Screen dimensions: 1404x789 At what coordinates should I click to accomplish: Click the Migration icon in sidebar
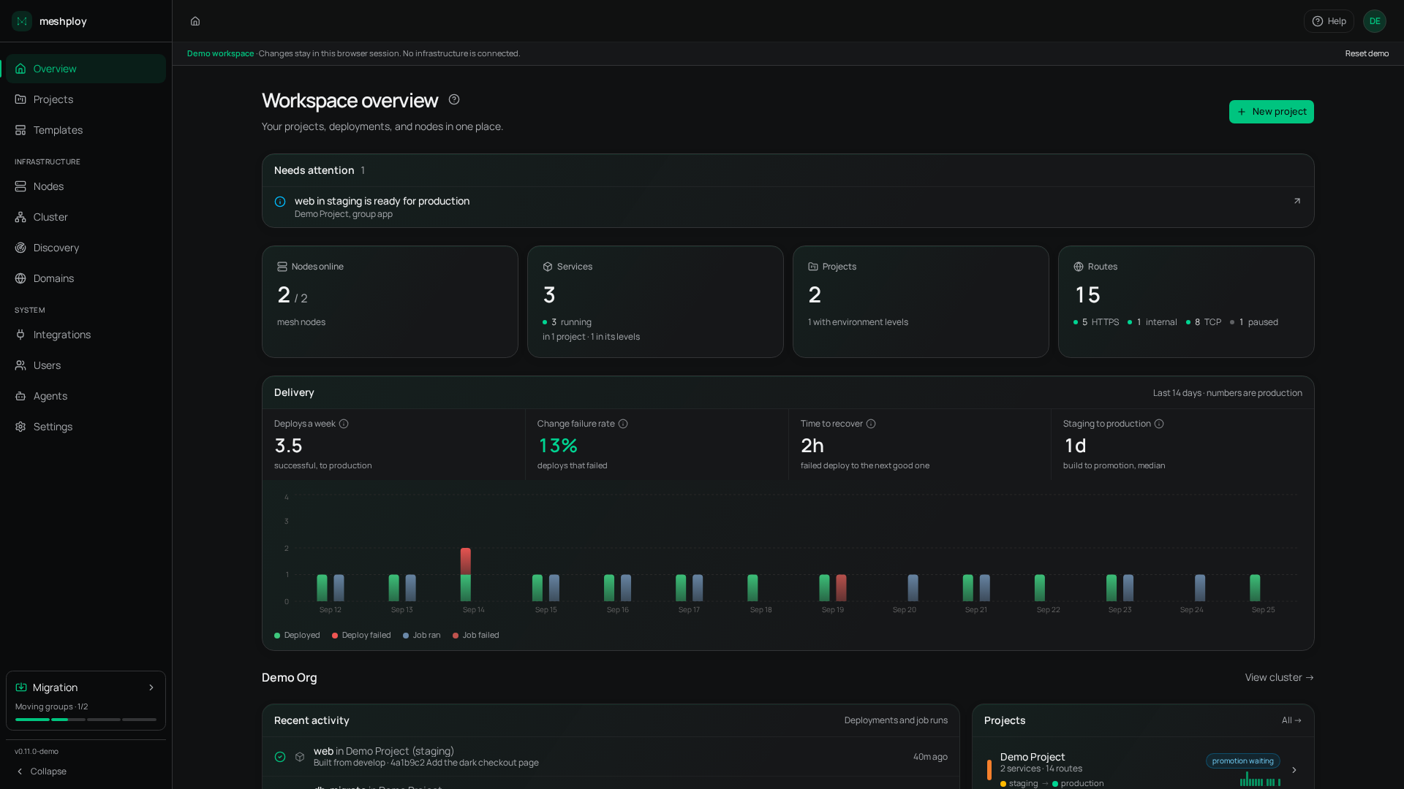pos(21,687)
